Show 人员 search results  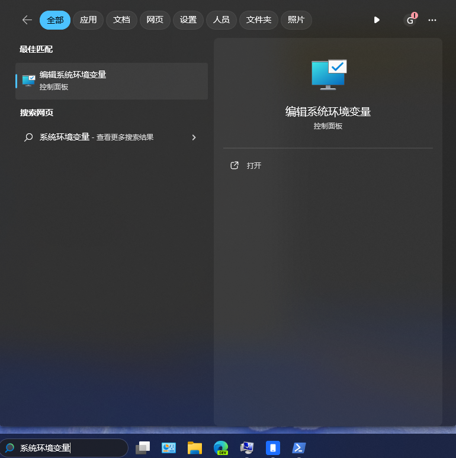click(221, 20)
